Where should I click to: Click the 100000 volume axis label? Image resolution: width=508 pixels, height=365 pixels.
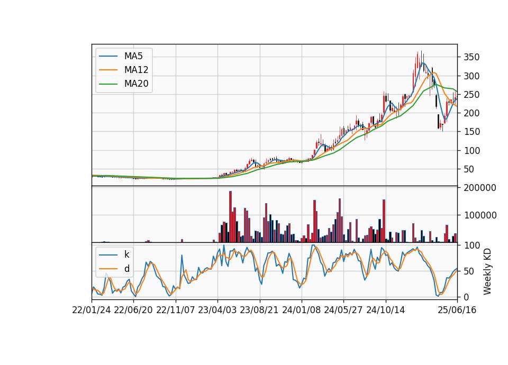(480, 215)
